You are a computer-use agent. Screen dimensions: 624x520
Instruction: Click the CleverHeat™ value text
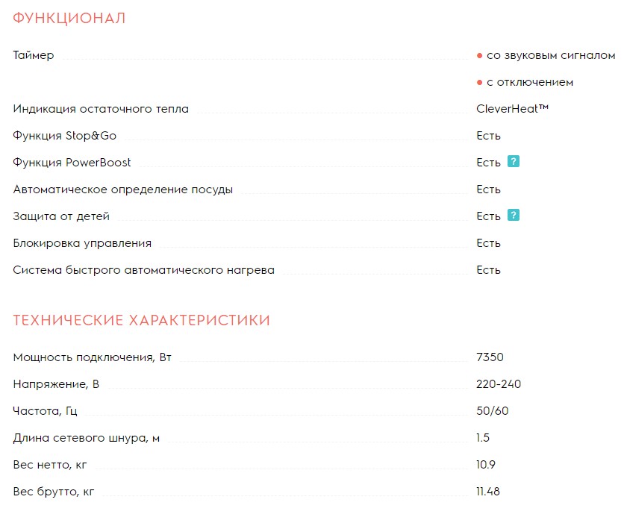(x=512, y=109)
